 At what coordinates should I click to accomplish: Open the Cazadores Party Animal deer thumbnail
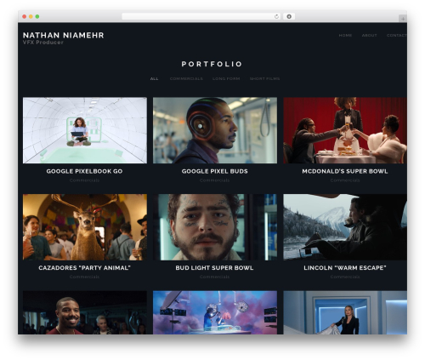click(x=85, y=227)
